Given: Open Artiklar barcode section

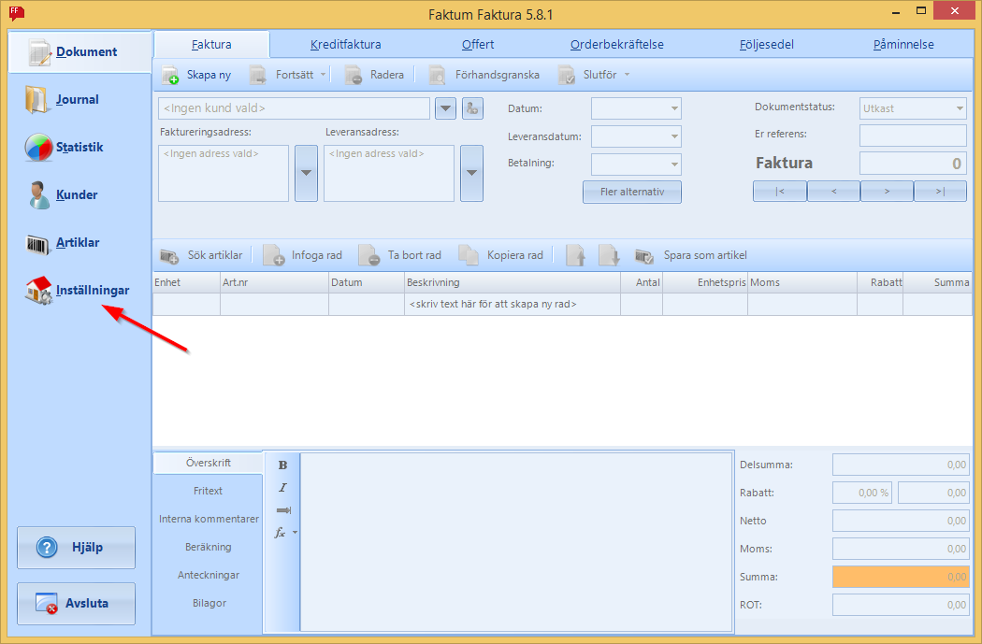Looking at the screenshot, I should pos(63,242).
